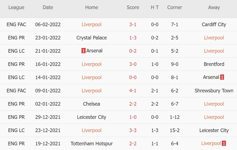
Task: Click the red card icon beside Arsenal home
Action: tap(83, 51)
